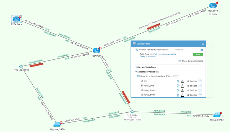The image size is (230, 132).
Task: Select the BJ_L2_Core_4 switch icon
Action: click(217, 114)
